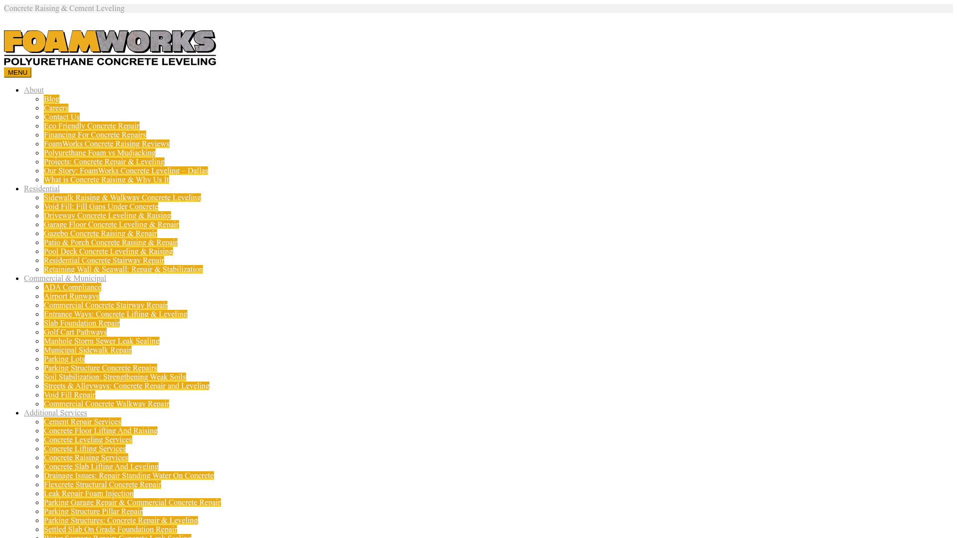Open the Residential menu item
This screenshot has width=957, height=538.
42,189
